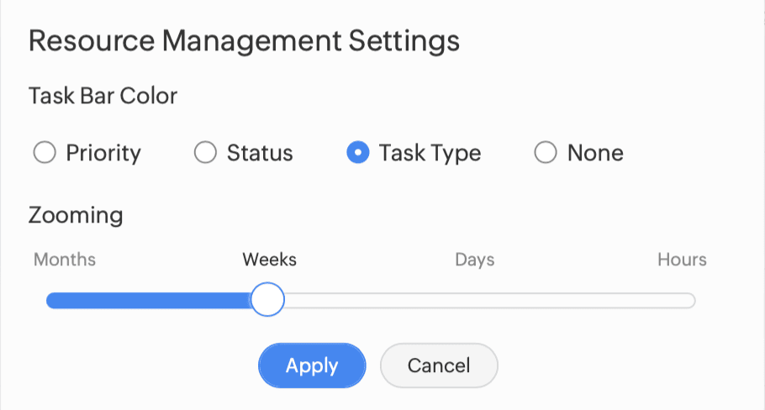Click the Weeks zoom level label
765x410 pixels.
(x=269, y=259)
